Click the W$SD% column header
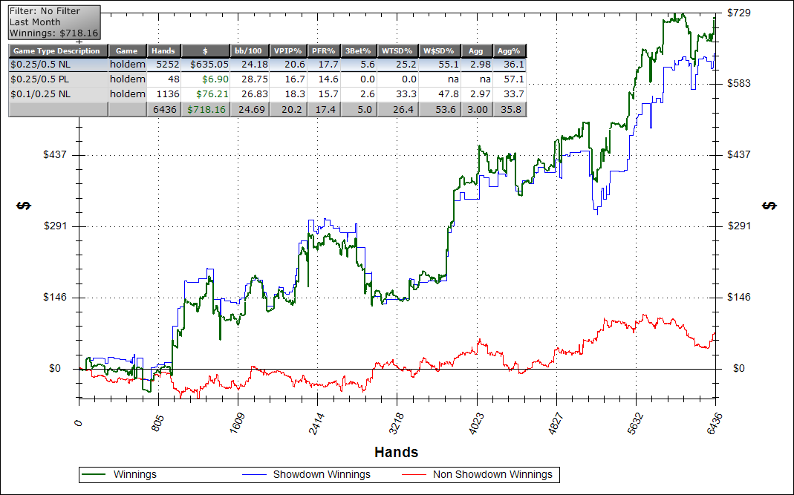The height and width of the screenshot is (495, 794). click(x=438, y=50)
